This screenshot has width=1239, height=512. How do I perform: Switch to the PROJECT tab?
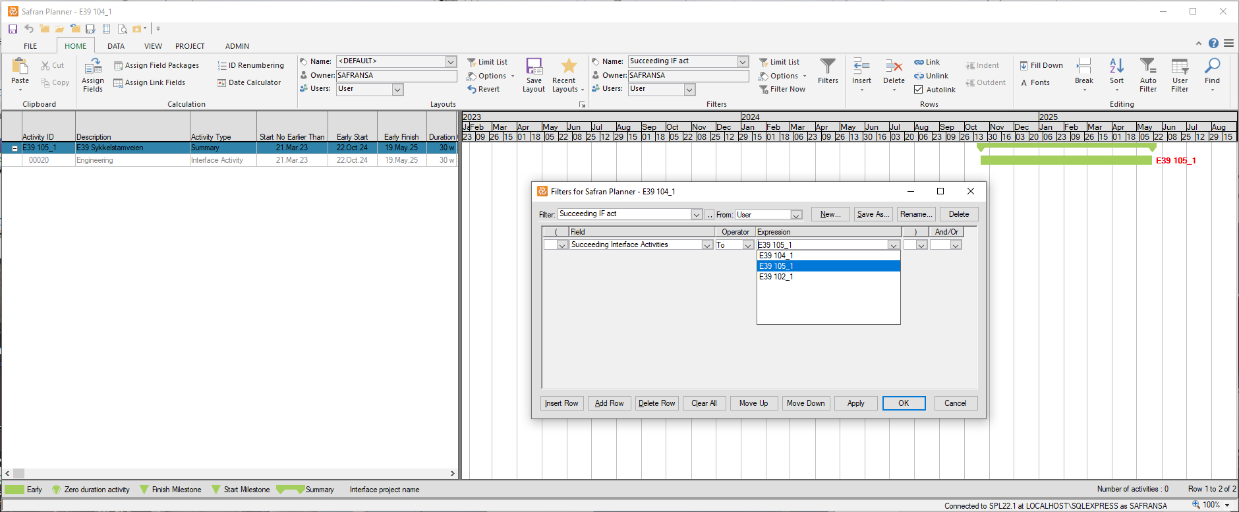[x=190, y=46]
